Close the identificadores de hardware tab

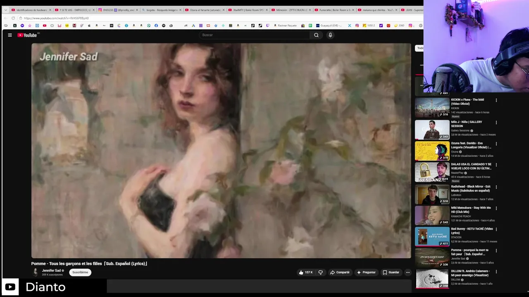pos(50,10)
